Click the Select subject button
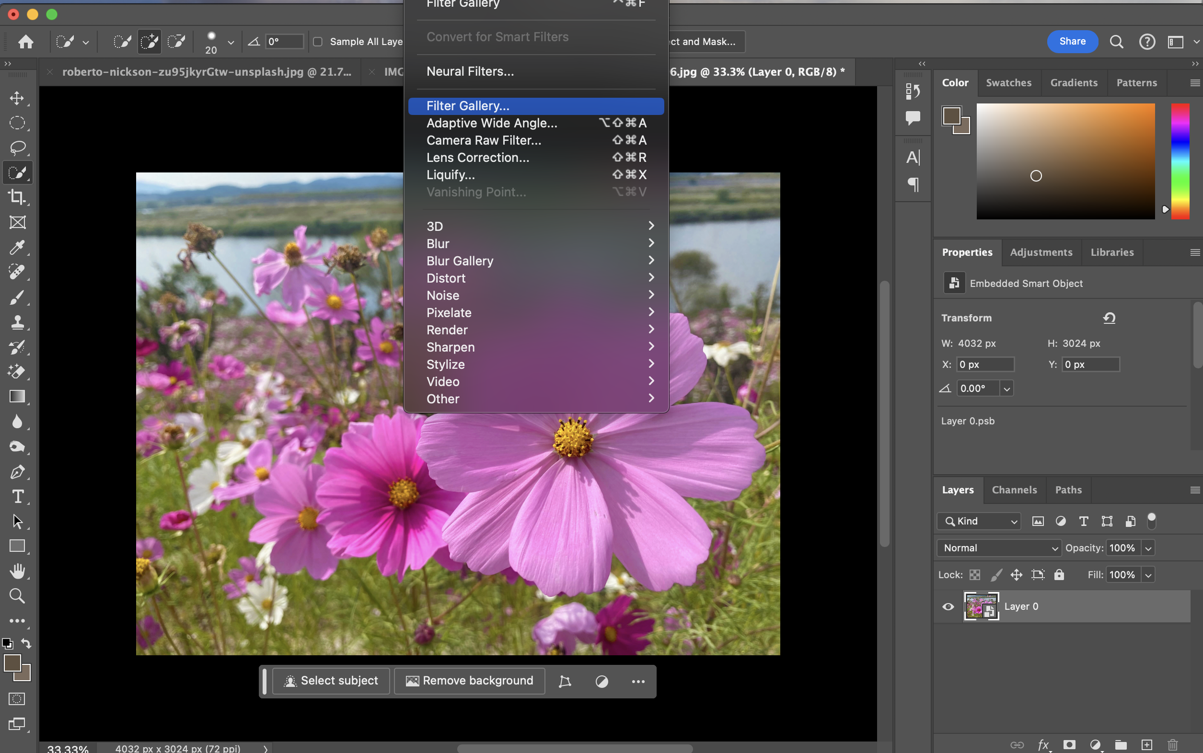The image size is (1203, 753). (331, 681)
